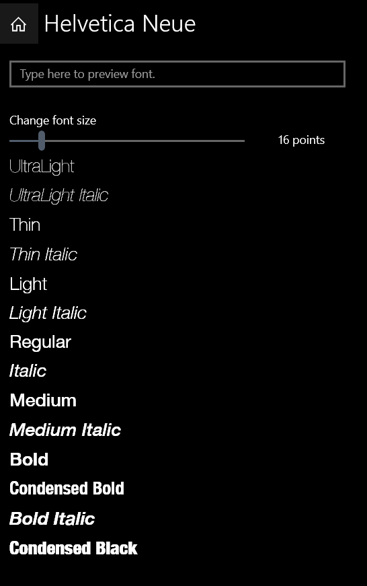367x586 pixels.
Task: Select the Bold font style sample
Action: pos(29,460)
